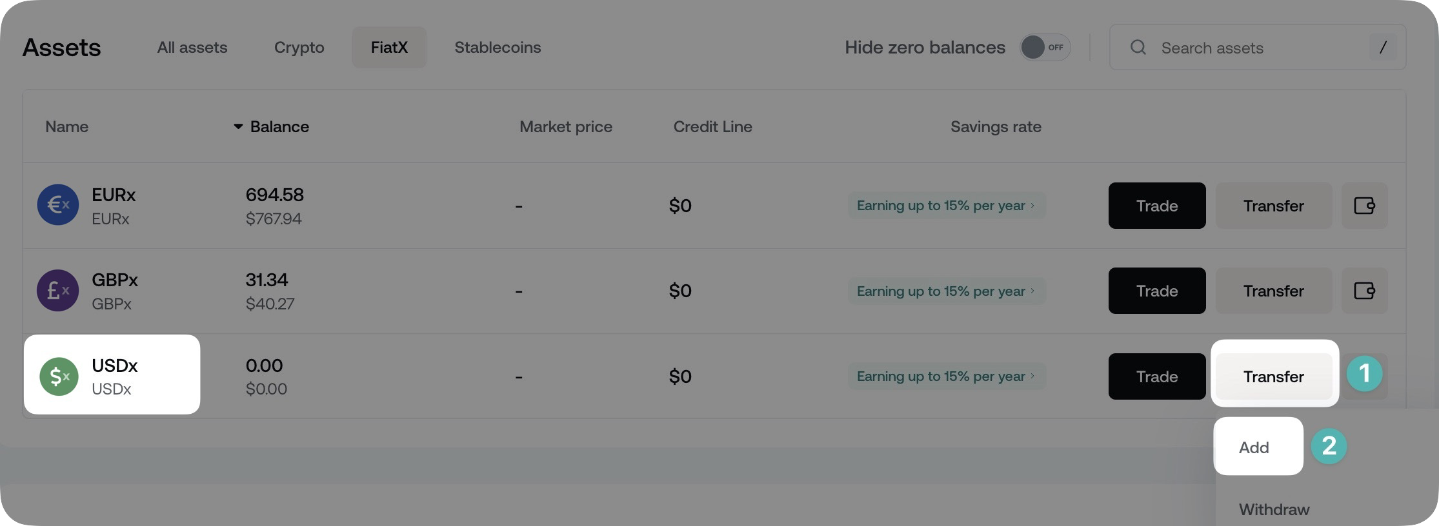Open the Stablecoins tab
The height and width of the screenshot is (526, 1439).
pyautogui.click(x=498, y=48)
